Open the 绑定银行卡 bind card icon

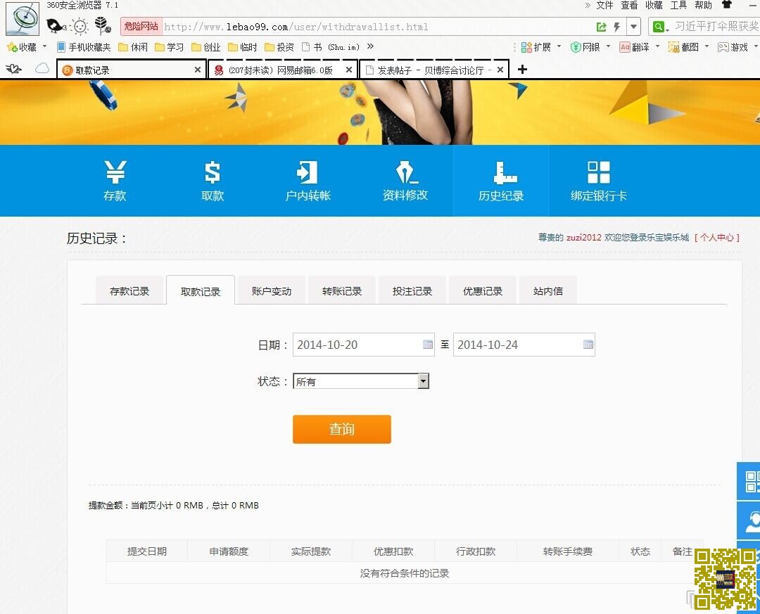tap(599, 180)
